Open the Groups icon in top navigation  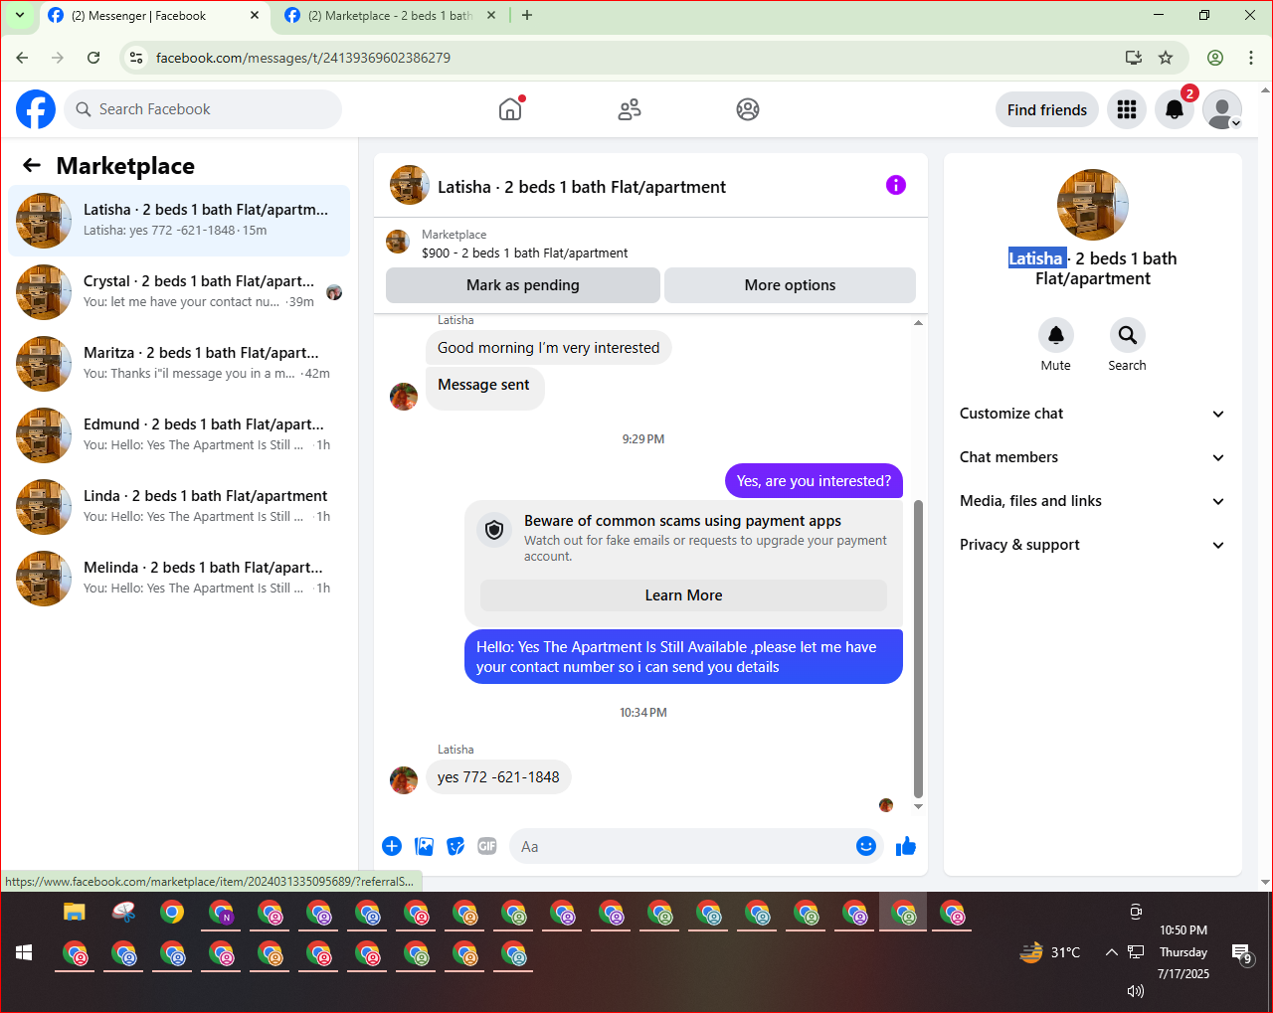pos(748,109)
